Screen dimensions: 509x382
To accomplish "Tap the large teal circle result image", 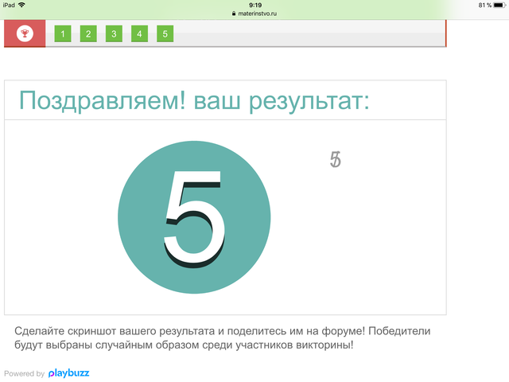I will (194, 217).
